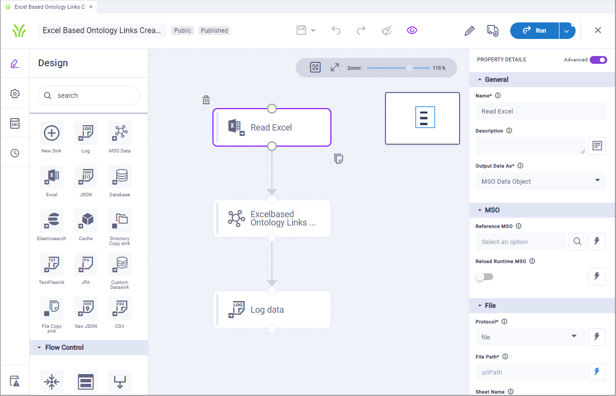Image resolution: width=616 pixels, height=396 pixels.
Task: Toggle the purple eye preview icon
Action: pyautogui.click(x=412, y=30)
